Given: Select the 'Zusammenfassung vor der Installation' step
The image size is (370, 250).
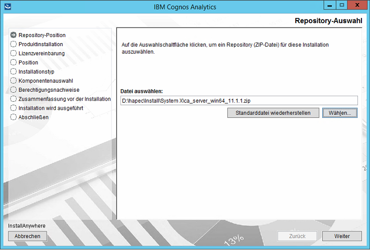Looking at the screenshot, I should point(64,99).
